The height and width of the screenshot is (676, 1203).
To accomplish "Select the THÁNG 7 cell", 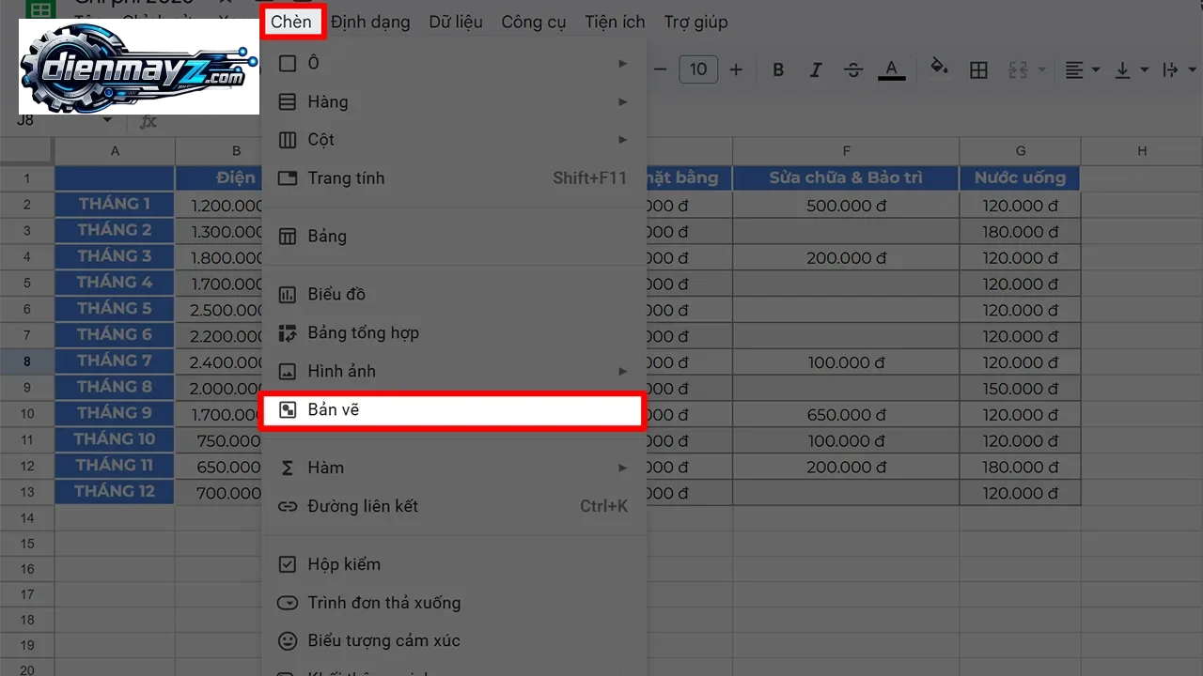I will pyautogui.click(x=115, y=361).
